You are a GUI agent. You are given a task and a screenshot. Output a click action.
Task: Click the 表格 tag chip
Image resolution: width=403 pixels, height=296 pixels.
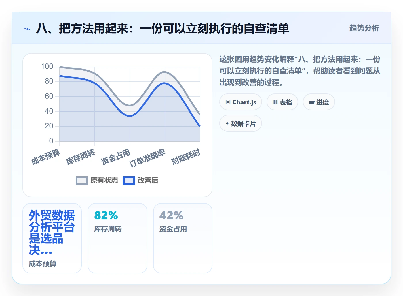coord(282,102)
